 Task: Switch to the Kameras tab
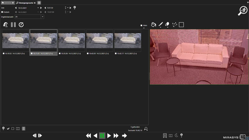[7, 2]
